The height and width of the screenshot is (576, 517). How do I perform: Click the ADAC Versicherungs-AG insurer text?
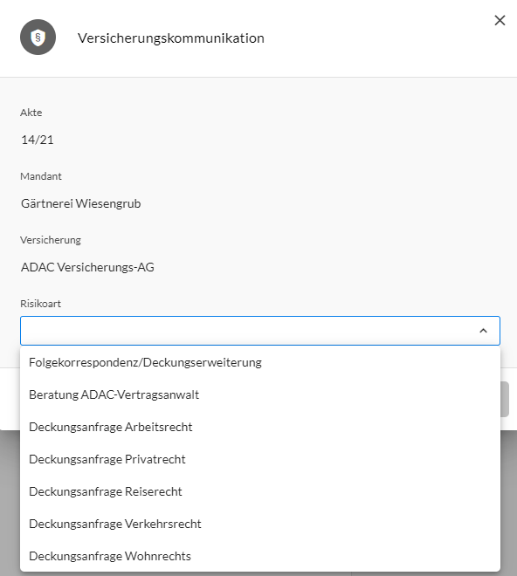[x=87, y=267]
